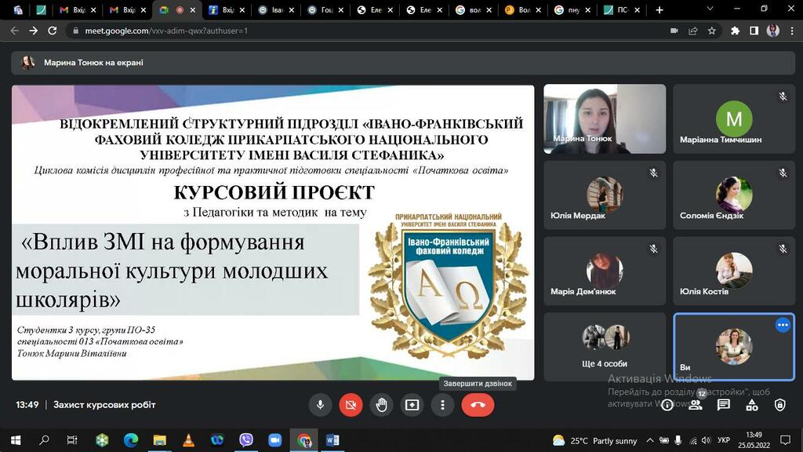
Task: Open the activities shapes icon
Action: (x=752, y=405)
